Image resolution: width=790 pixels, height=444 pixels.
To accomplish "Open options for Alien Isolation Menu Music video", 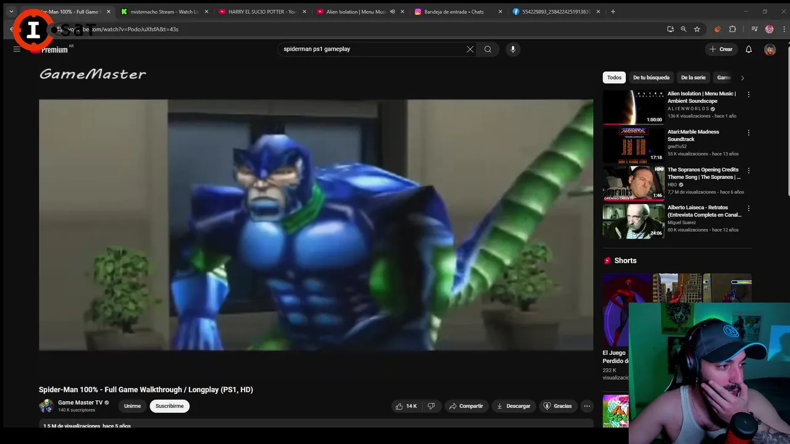I will tap(749, 94).
